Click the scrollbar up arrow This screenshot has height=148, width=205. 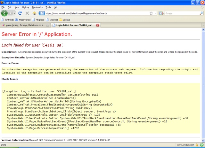coord(203,30)
